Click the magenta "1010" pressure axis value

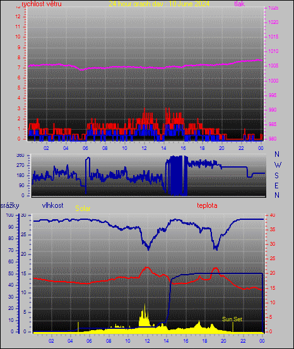click(273, 51)
